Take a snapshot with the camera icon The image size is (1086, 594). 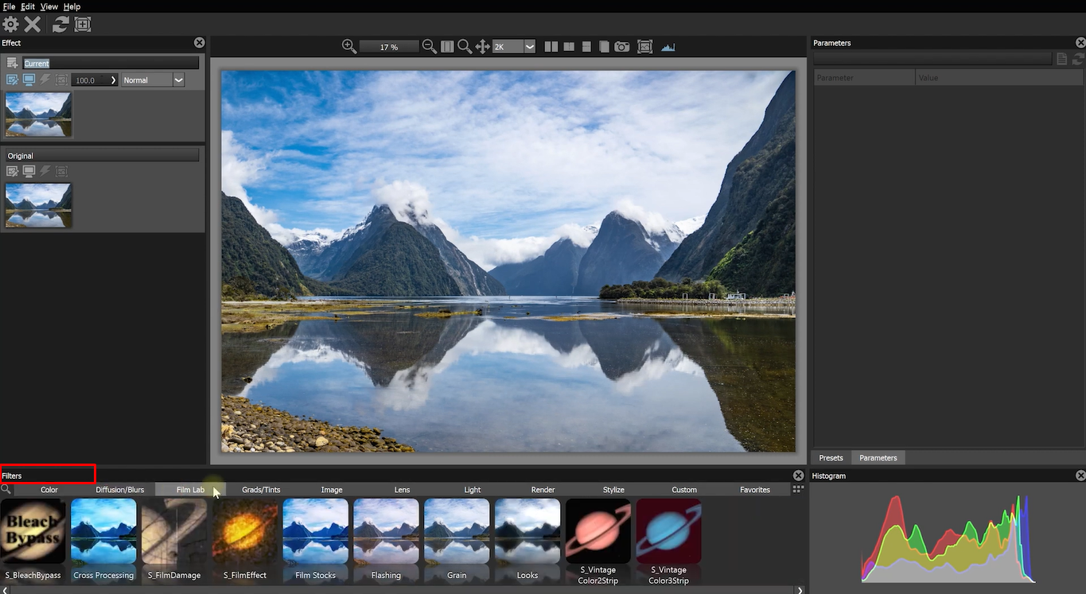coord(621,46)
